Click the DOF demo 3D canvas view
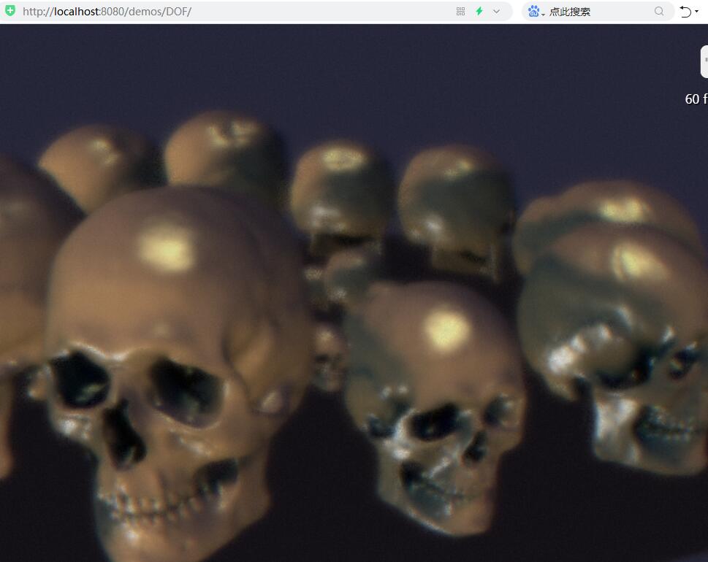 point(354,293)
